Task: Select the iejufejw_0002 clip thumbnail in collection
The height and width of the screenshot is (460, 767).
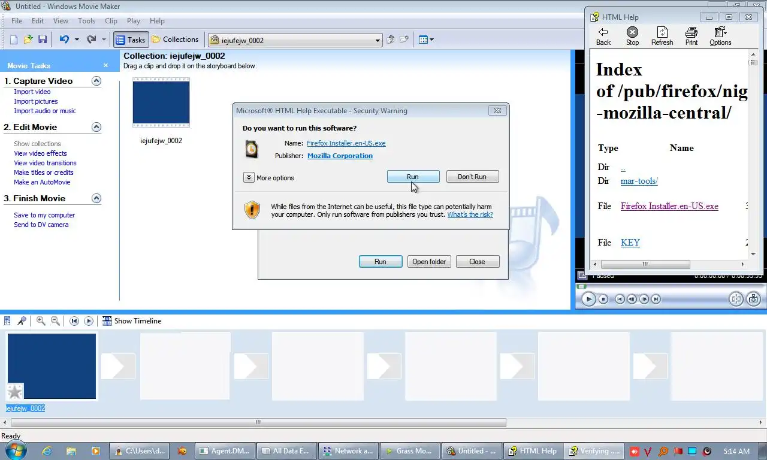Action: [161, 102]
